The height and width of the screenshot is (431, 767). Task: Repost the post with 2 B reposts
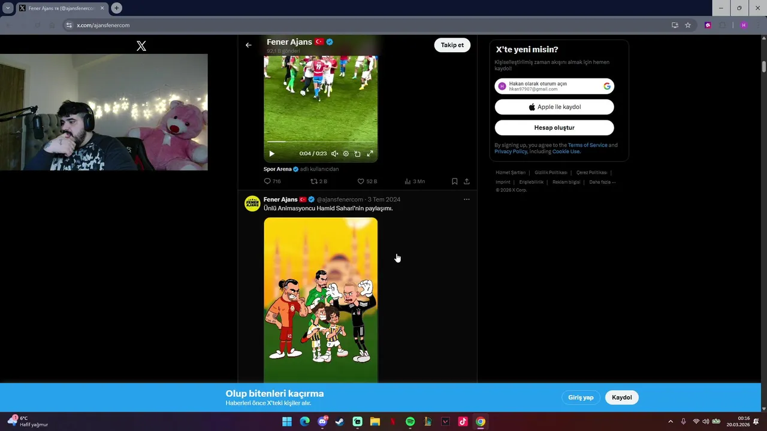pyautogui.click(x=319, y=181)
